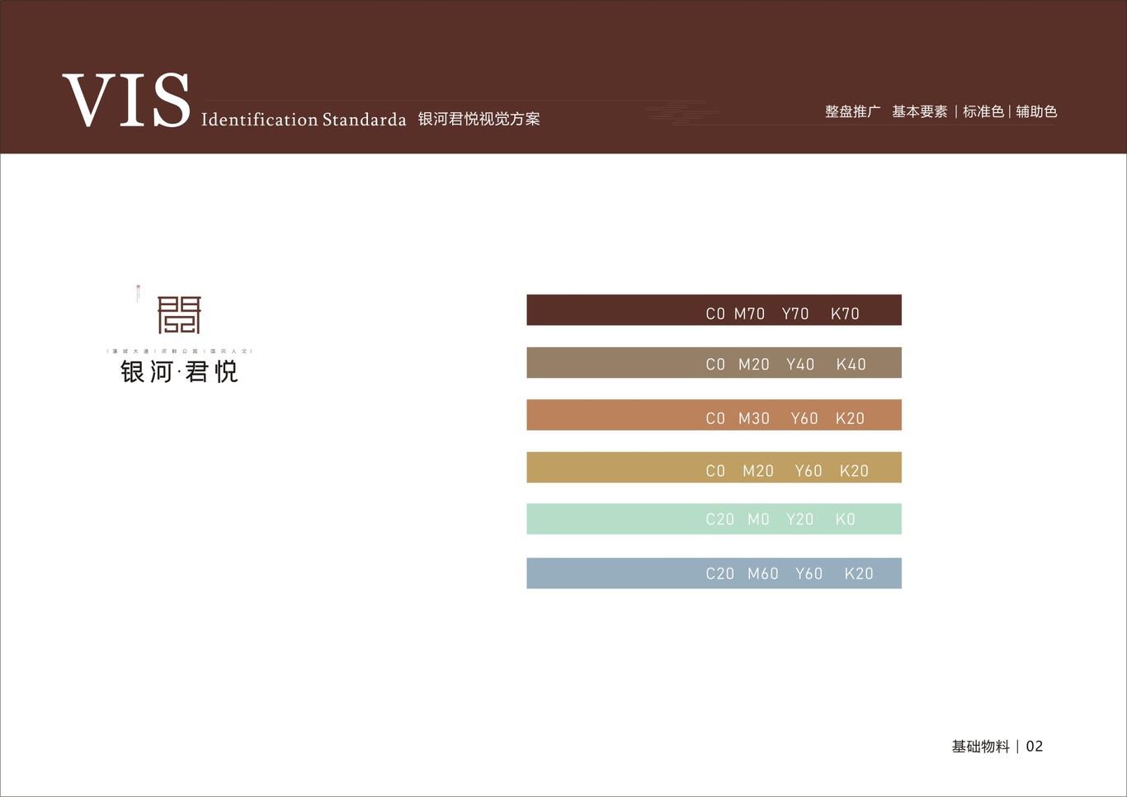Click the Identification Standarda subtitle
1127x797 pixels.
[304, 120]
